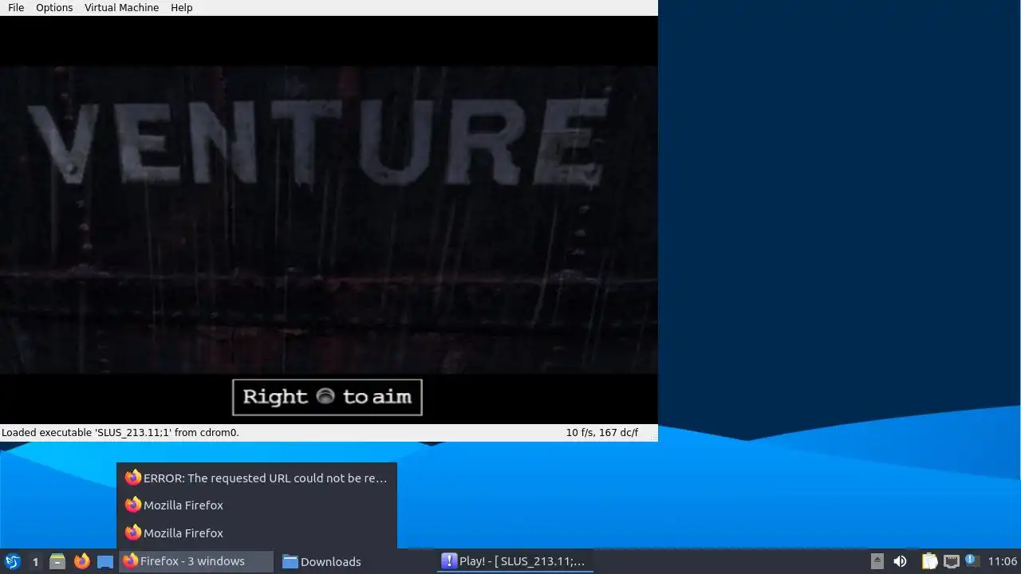The image size is (1021, 574).
Task: Click the Right to aim prompt in game
Action: click(327, 397)
